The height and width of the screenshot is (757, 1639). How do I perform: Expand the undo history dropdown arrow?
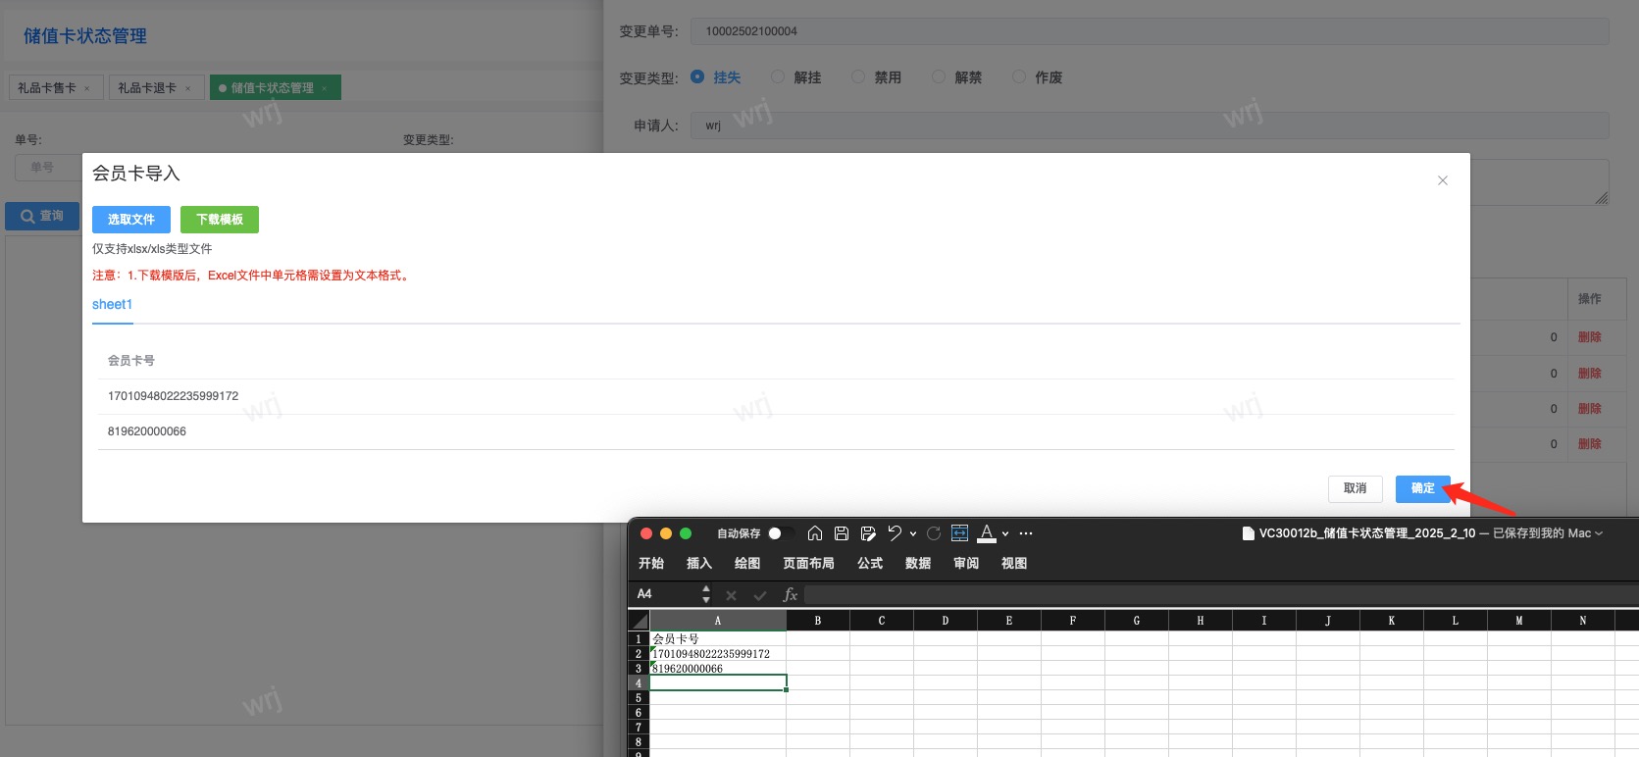[913, 534]
